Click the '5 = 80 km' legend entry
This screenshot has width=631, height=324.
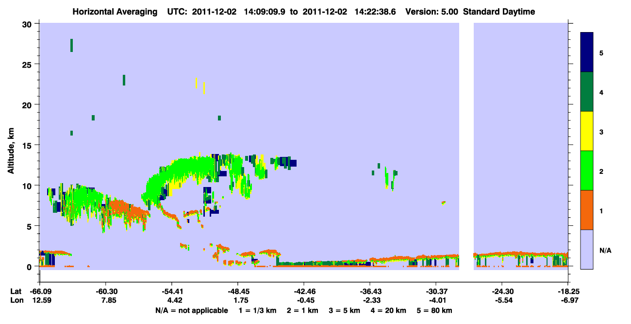(434, 310)
